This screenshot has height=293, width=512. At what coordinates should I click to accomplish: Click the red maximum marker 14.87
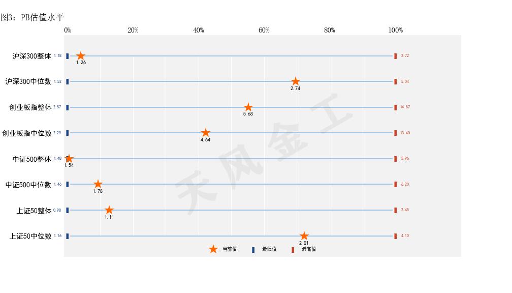(x=395, y=107)
